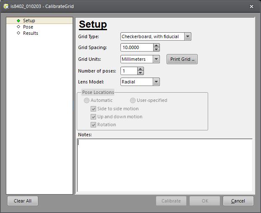
Task: Click the diamond icon beside Results
Action: [18, 33]
